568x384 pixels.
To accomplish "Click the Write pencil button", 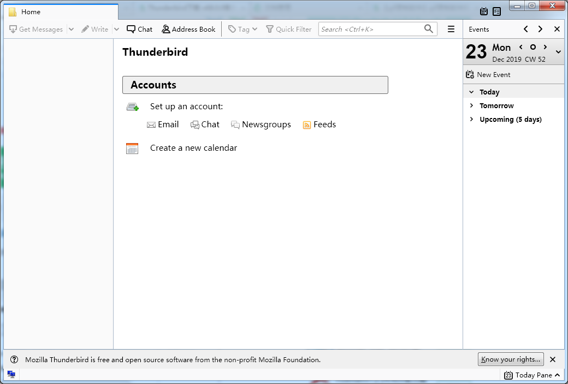I will click(x=95, y=29).
